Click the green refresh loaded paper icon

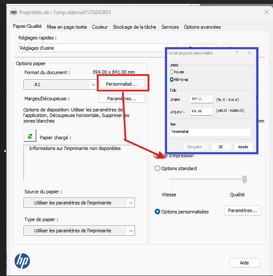[29, 136]
